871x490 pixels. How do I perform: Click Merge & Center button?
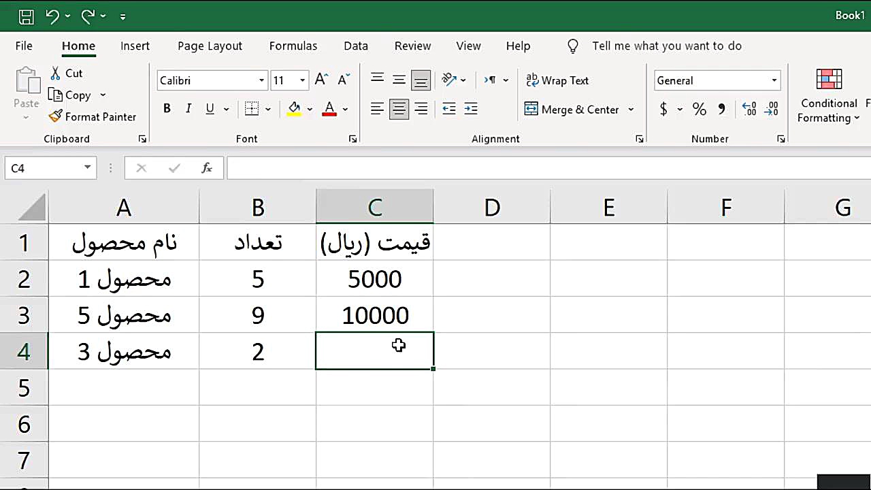(572, 110)
